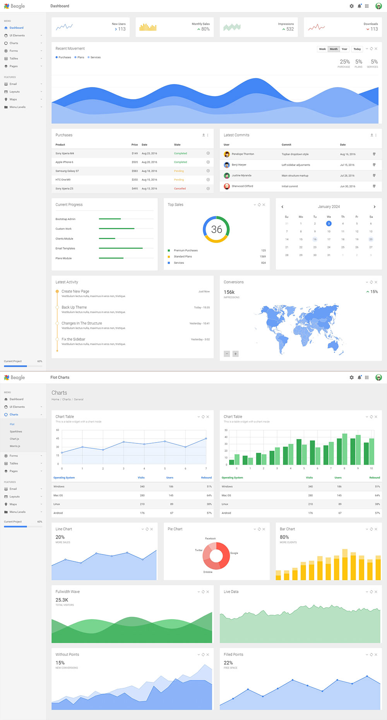Go to next month in the calendar
The image size is (387, 720).
click(374, 207)
